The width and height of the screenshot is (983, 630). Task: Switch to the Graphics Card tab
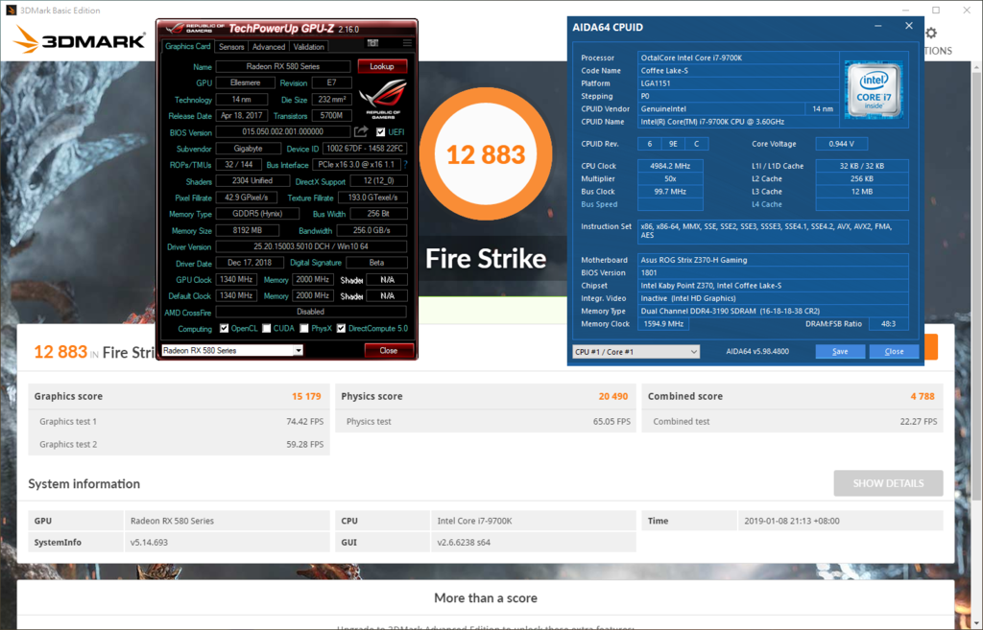click(x=187, y=46)
